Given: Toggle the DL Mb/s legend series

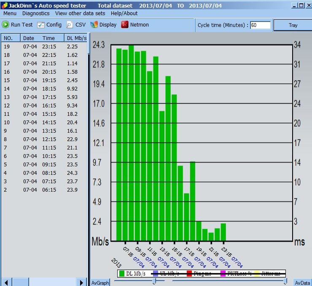Looking at the screenshot, I should pyautogui.click(x=132, y=274).
